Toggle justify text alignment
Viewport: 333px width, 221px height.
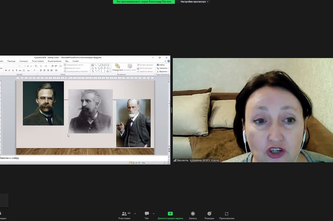pyautogui.click(x=51, y=70)
